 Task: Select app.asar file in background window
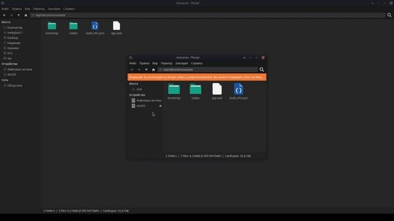click(x=116, y=28)
